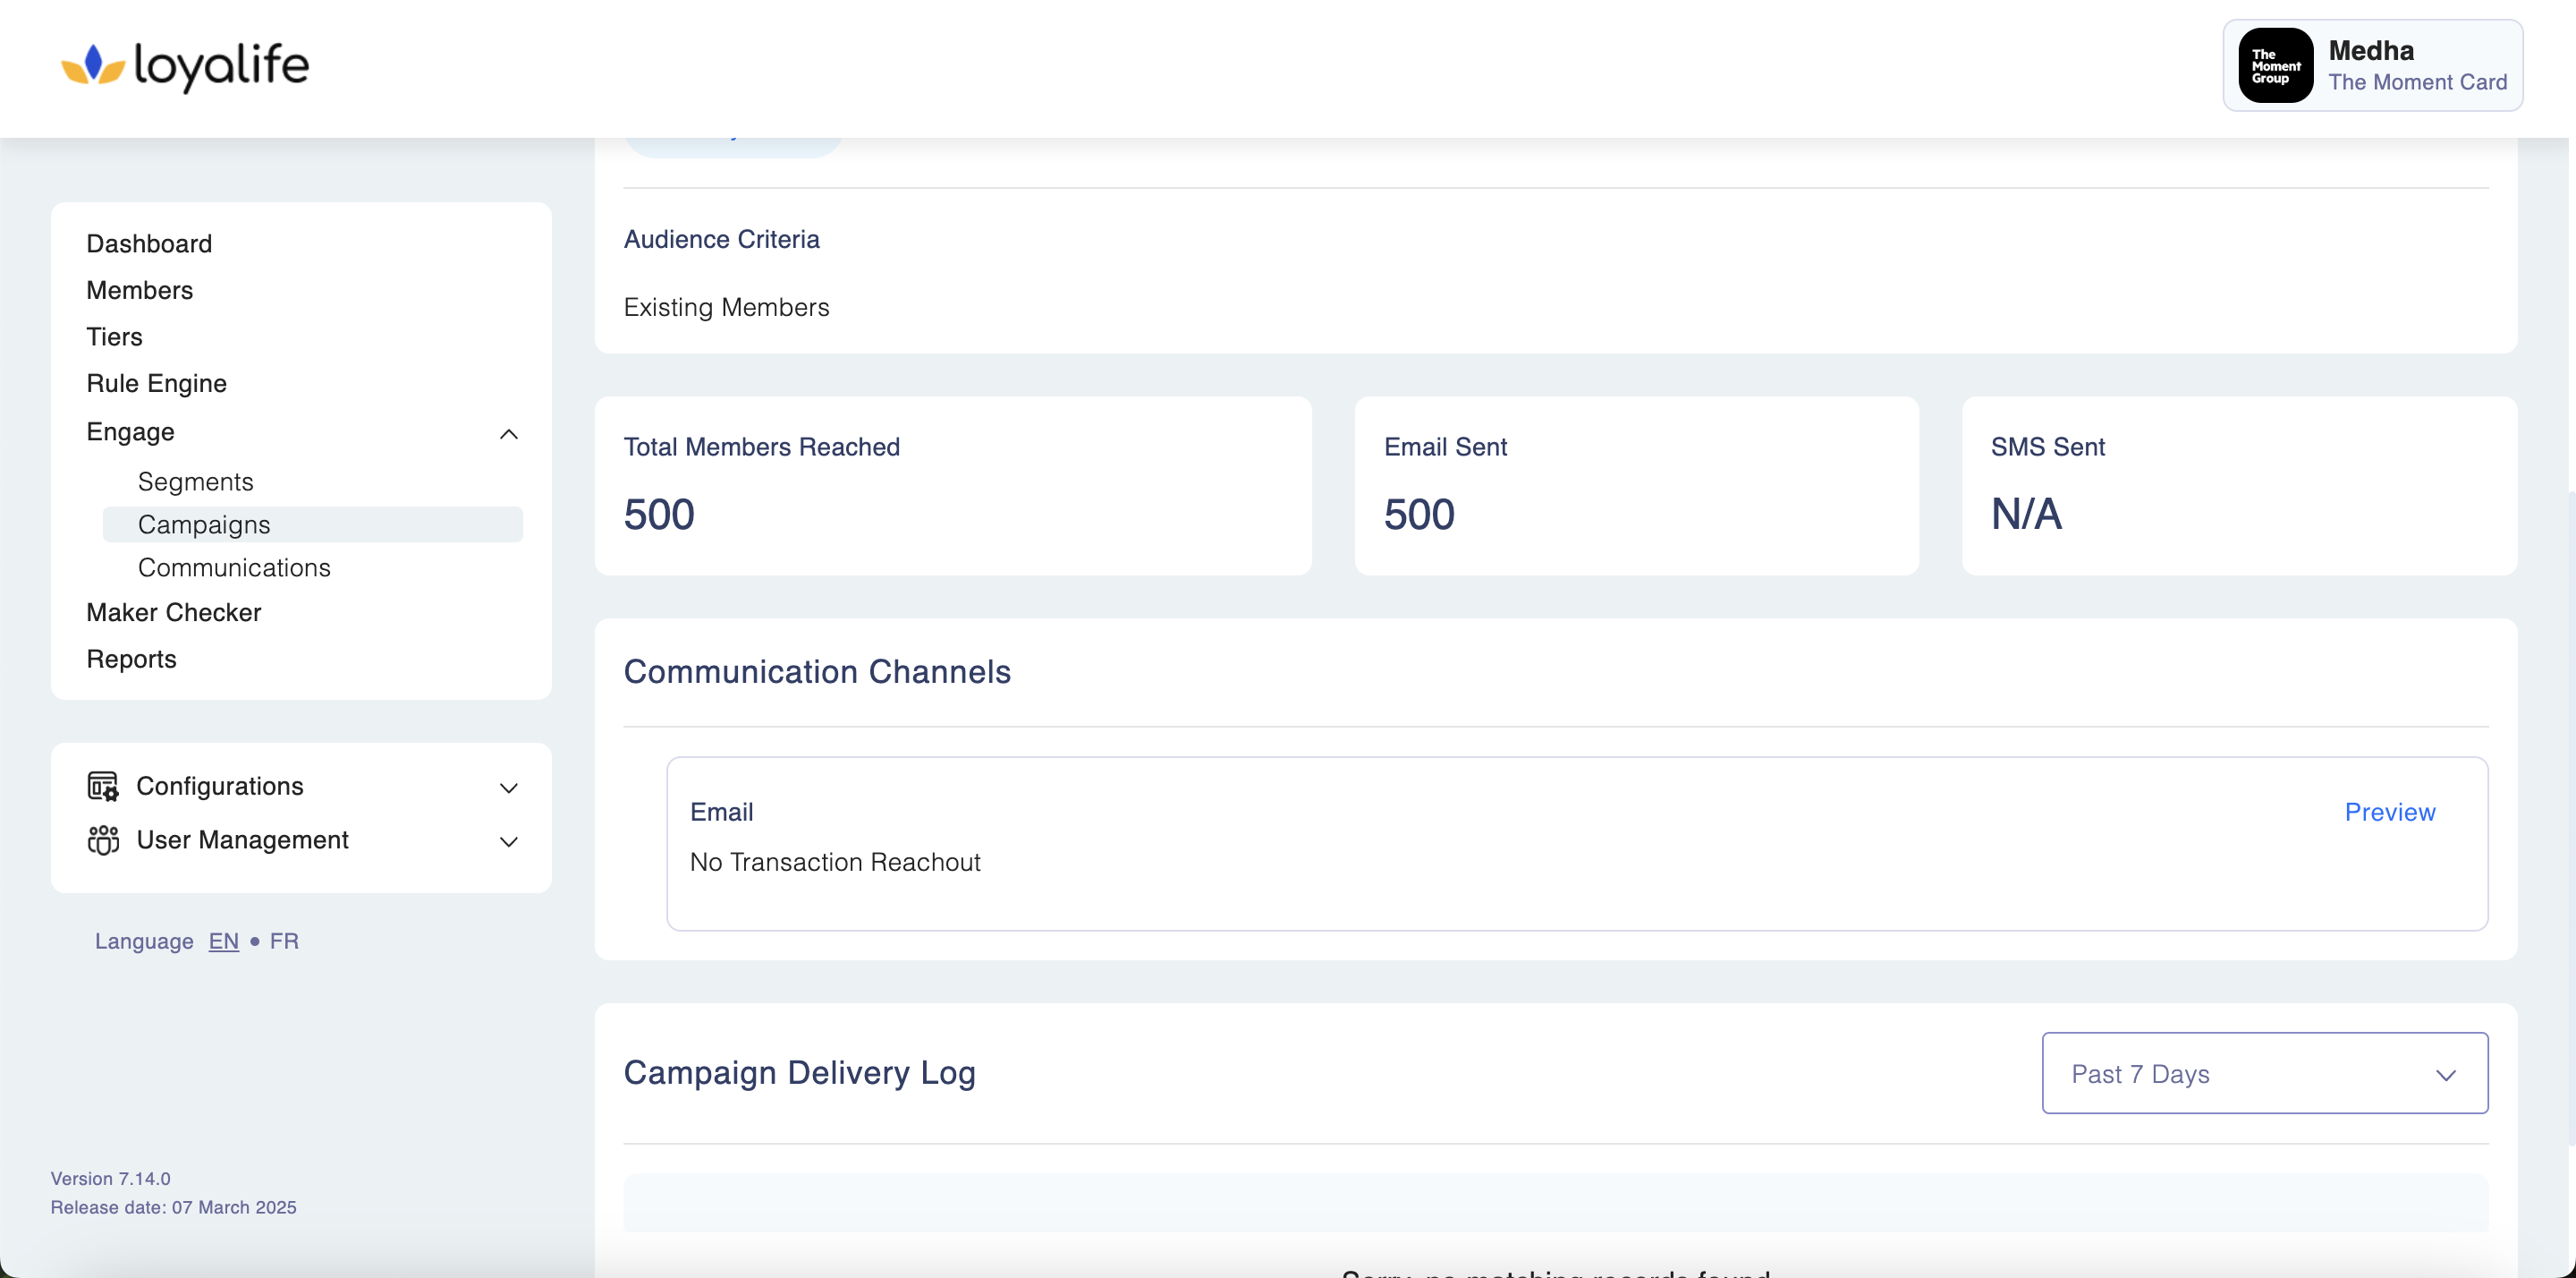
Task: Click the Configurations settings icon
Action: pos(102,787)
